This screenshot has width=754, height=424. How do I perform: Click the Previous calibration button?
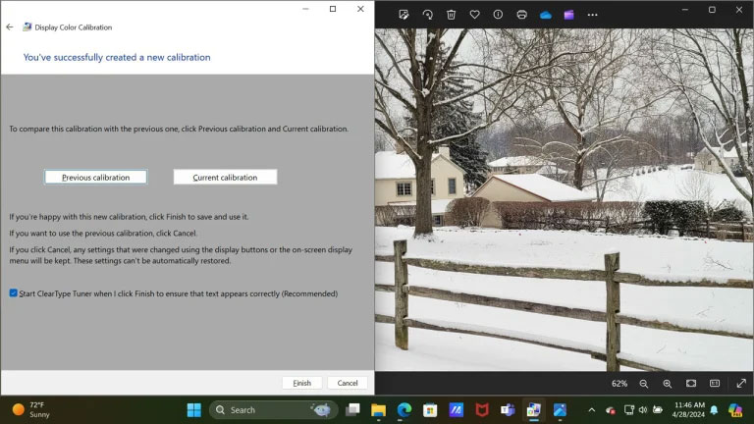click(x=95, y=177)
